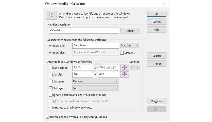Open the Top layer dropdown

pyautogui.click(x=96, y=88)
